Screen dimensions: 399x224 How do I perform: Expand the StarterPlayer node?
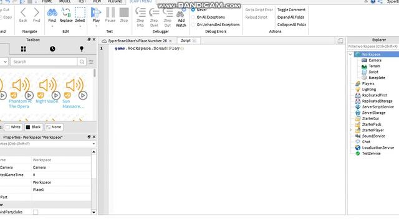(350, 130)
